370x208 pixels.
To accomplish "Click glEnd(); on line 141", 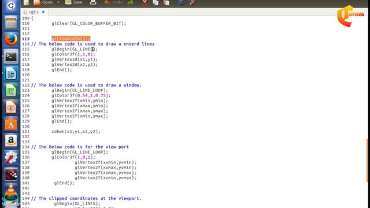I will (x=64, y=183).
